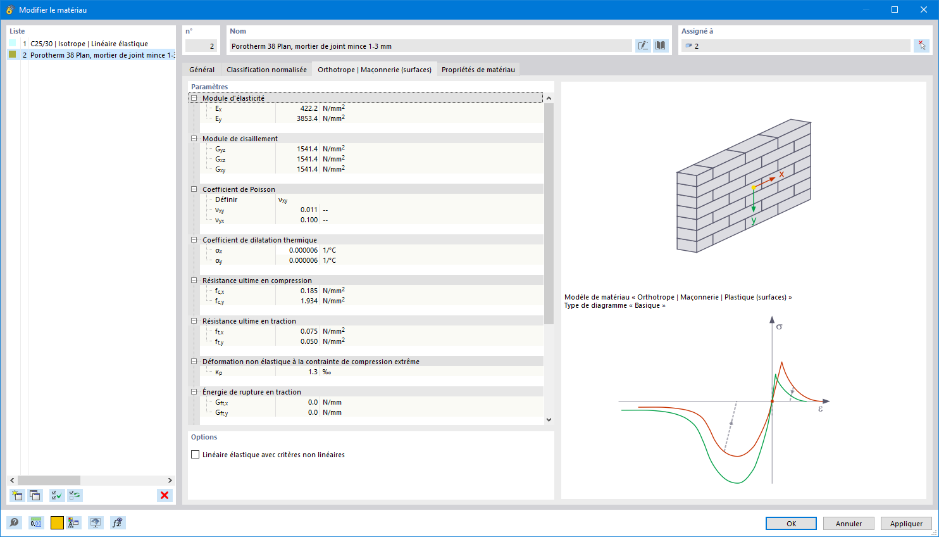Click the Assigné à field showing 2
This screenshot has height=537, width=939.
click(795, 46)
